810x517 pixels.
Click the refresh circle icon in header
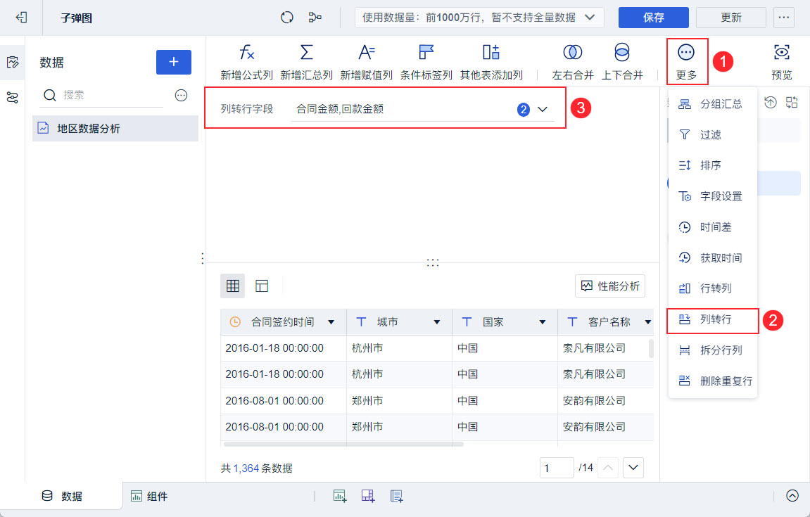[286, 18]
